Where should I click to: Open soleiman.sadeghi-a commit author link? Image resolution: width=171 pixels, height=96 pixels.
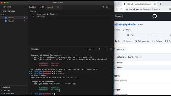pos(126,57)
